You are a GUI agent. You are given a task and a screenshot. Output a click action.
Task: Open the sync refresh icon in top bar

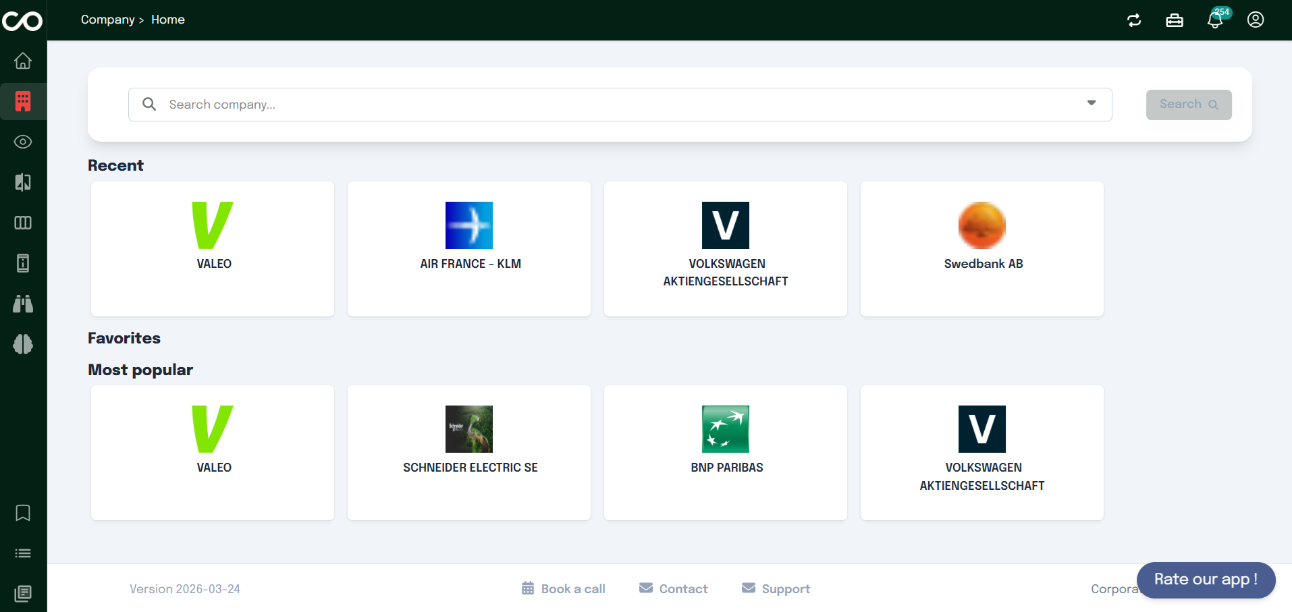coord(1133,20)
